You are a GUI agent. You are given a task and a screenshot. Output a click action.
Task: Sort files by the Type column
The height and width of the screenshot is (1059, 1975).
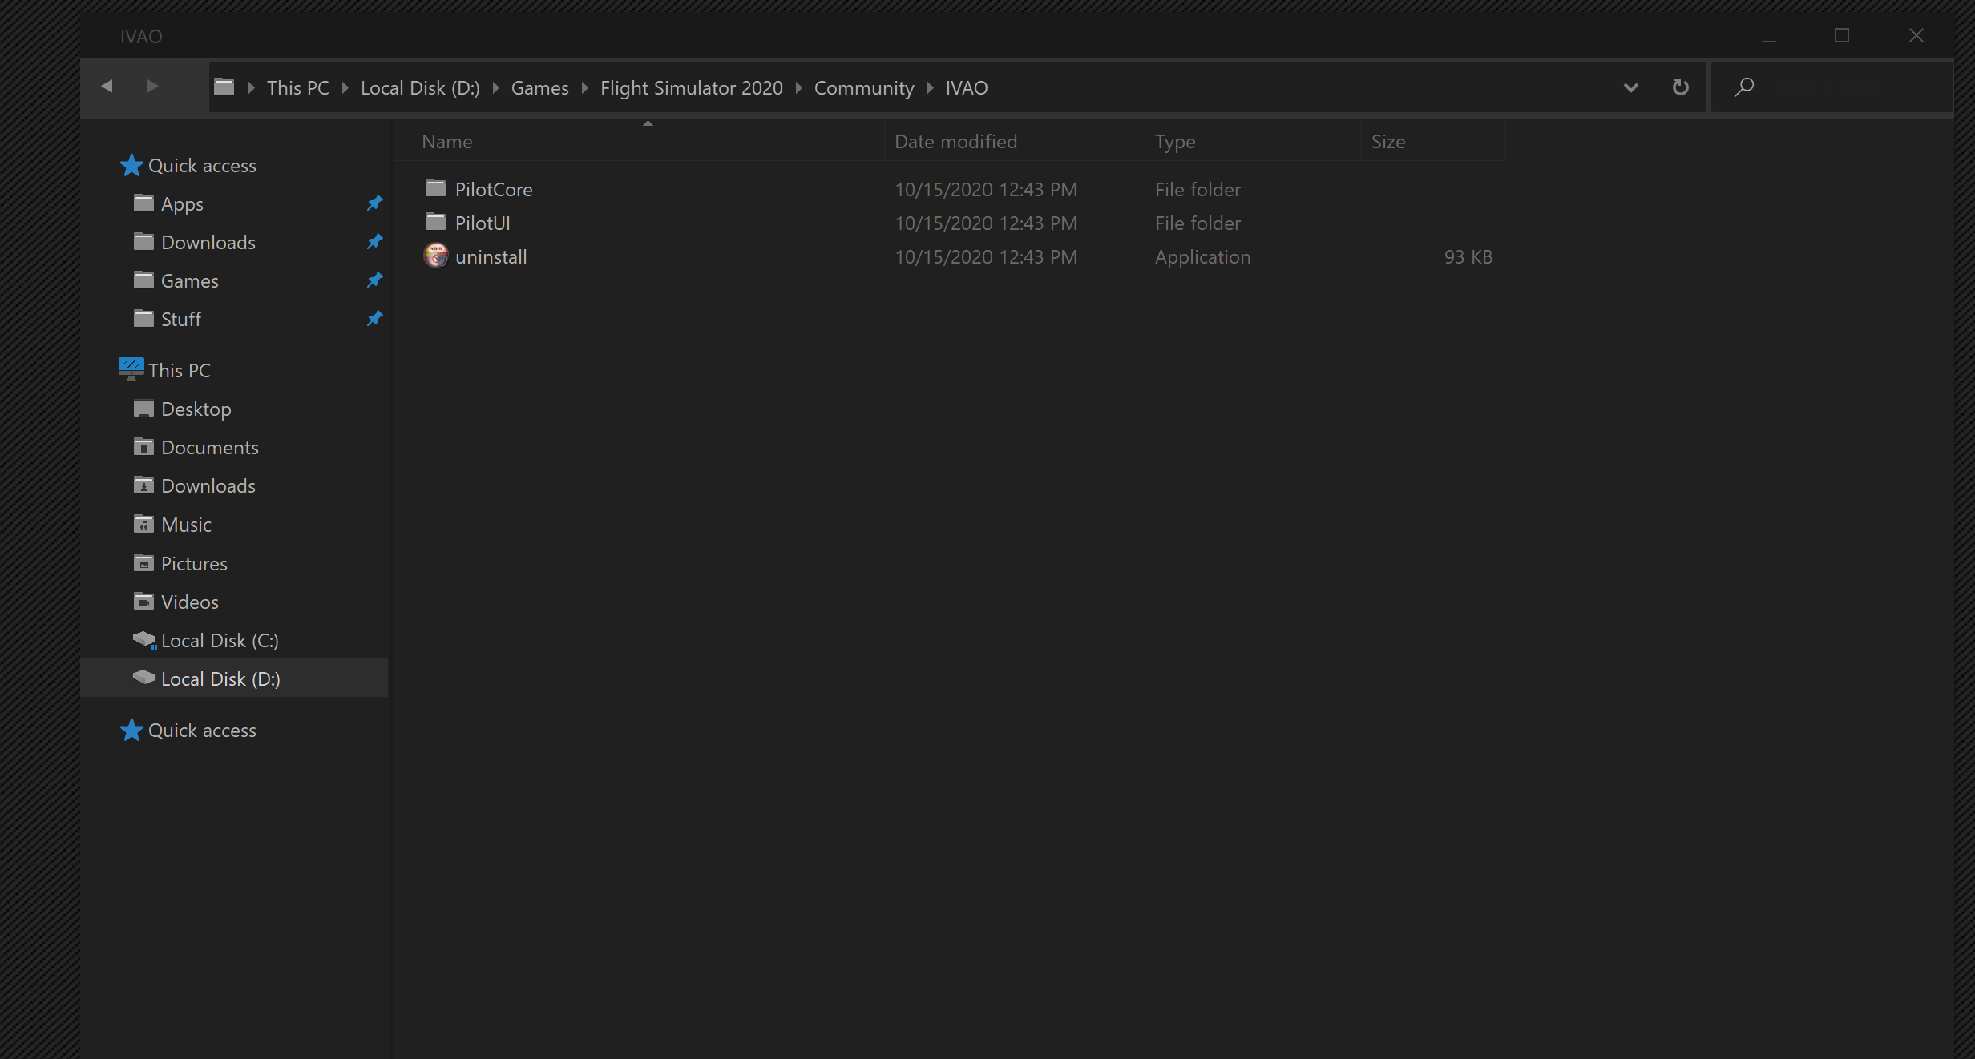[x=1174, y=142]
